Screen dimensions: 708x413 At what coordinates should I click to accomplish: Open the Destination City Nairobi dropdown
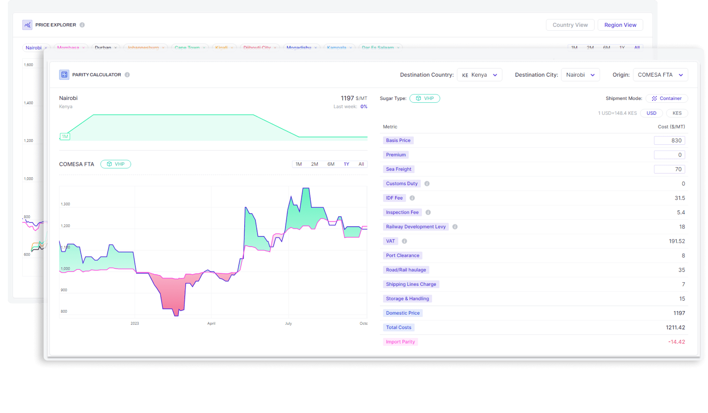coord(580,75)
